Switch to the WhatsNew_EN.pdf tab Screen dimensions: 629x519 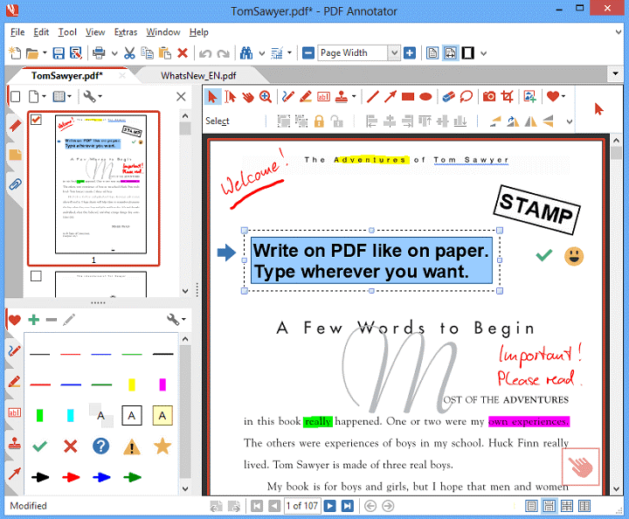pyautogui.click(x=198, y=75)
